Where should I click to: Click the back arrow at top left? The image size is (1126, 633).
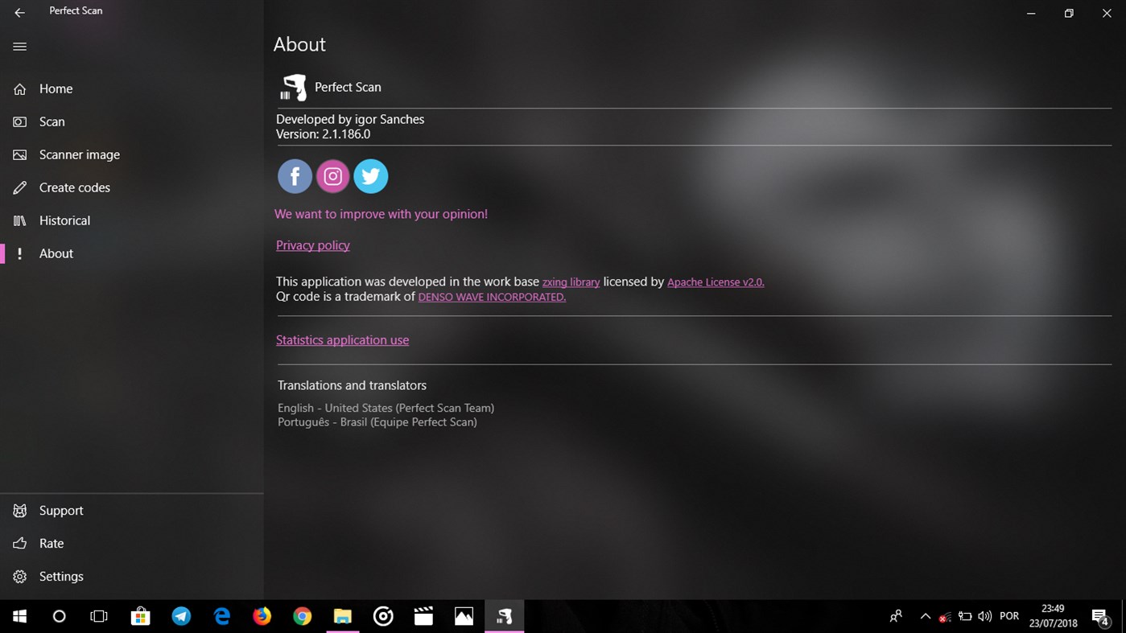click(x=19, y=12)
